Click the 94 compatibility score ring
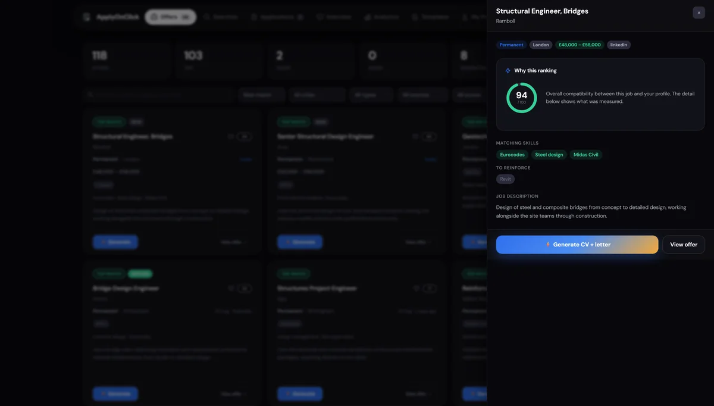This screenshot has height=406, width=714. (x=521, y=98)
